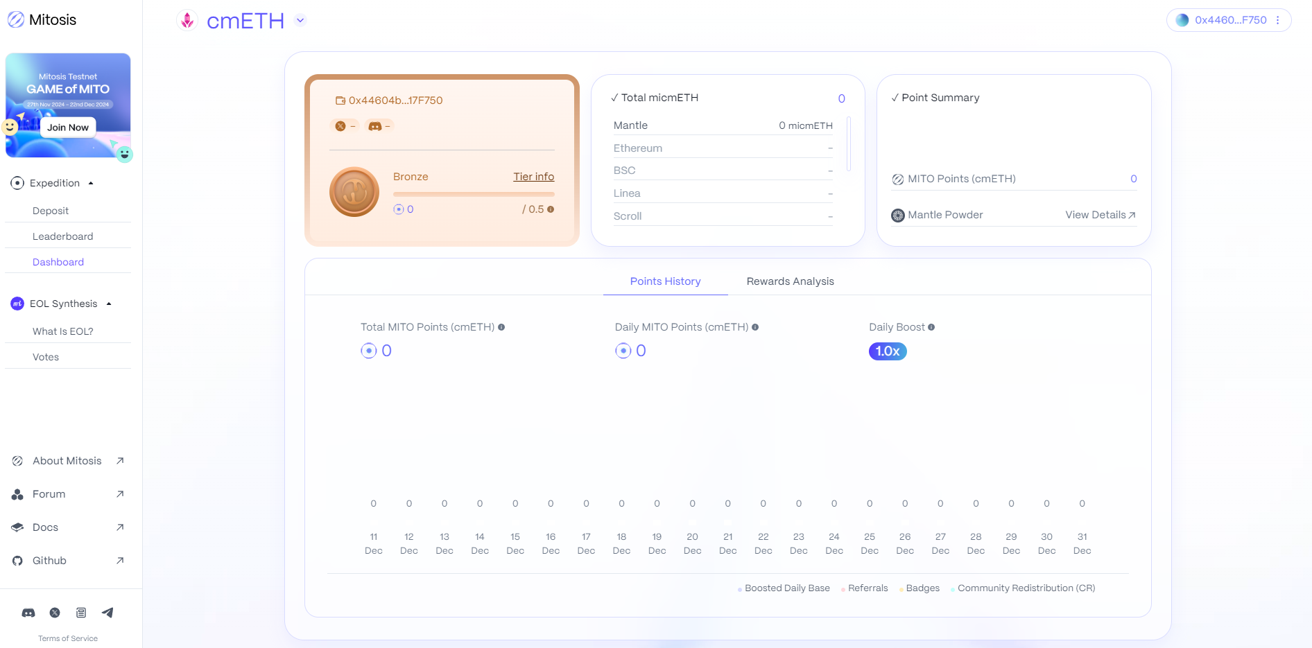Click info icon beside 0.5 tier threshold

click(551, 209)
